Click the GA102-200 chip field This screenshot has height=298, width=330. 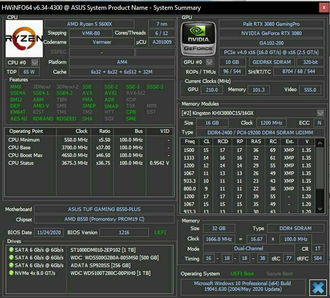pos(271,43)
